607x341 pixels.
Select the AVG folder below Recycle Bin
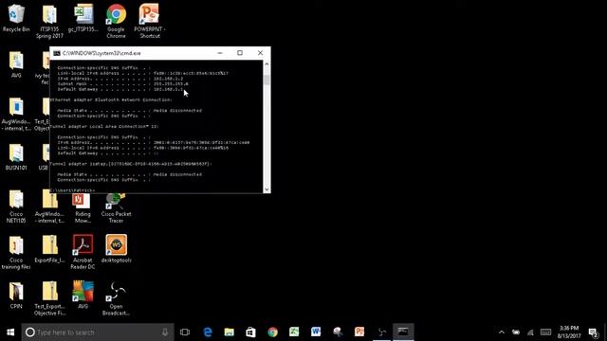tap(16, 64)
